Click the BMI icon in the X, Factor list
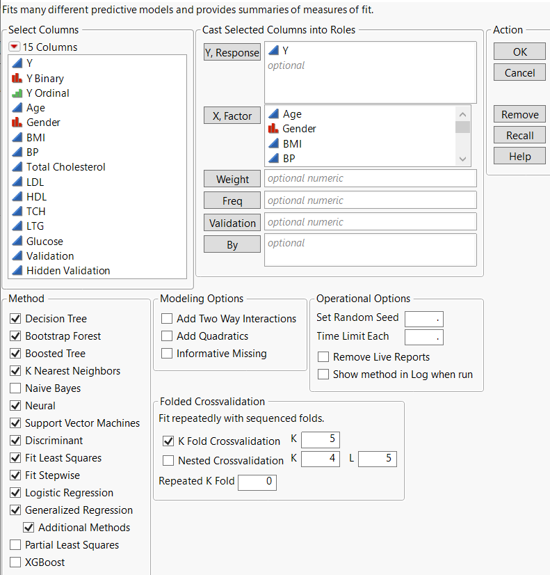 [x=273, y=144]
